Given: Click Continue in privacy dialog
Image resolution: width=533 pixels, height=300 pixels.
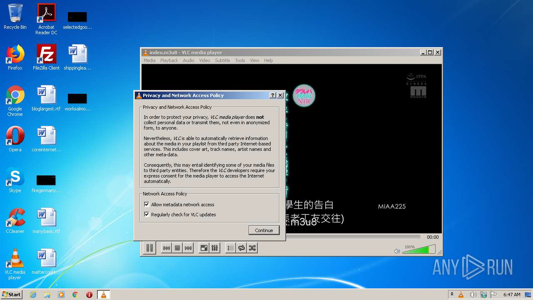Looking at the screenshot, I should coord(264,230).
